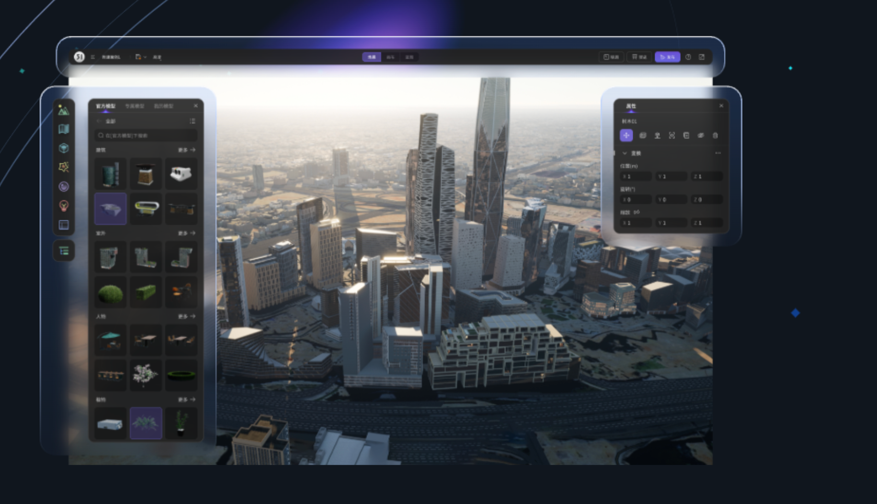Switch to the second model library tab

point(134,106)
